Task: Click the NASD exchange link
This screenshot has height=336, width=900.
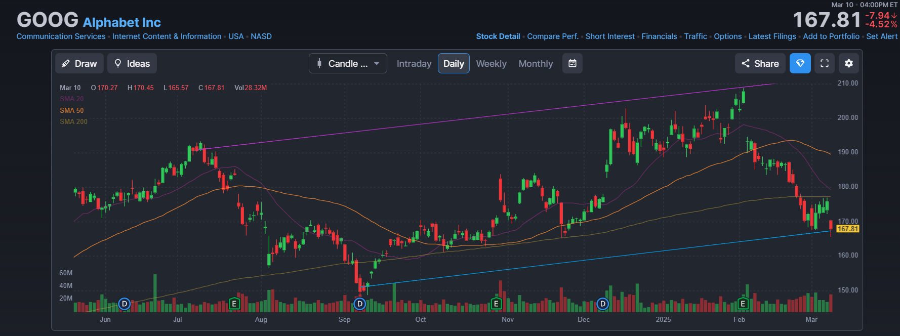Action: pos(261,36)
